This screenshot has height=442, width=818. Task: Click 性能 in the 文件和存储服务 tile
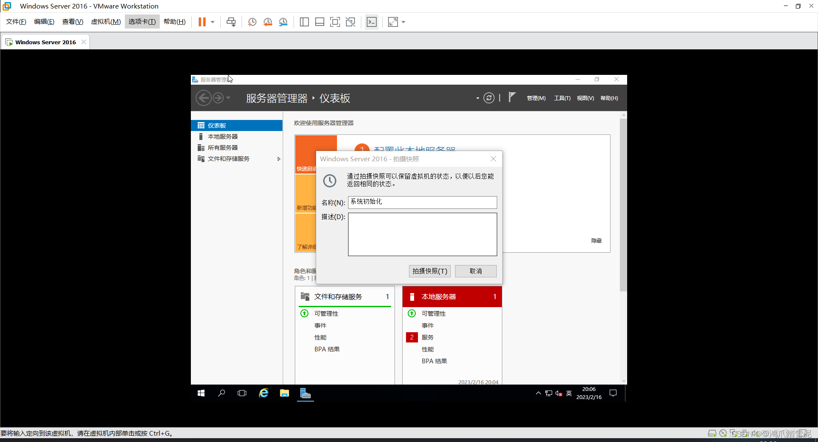coord(320,337)
